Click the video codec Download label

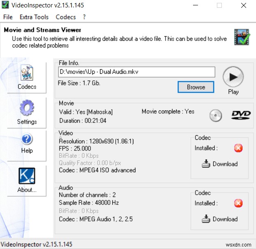[225, 164]
